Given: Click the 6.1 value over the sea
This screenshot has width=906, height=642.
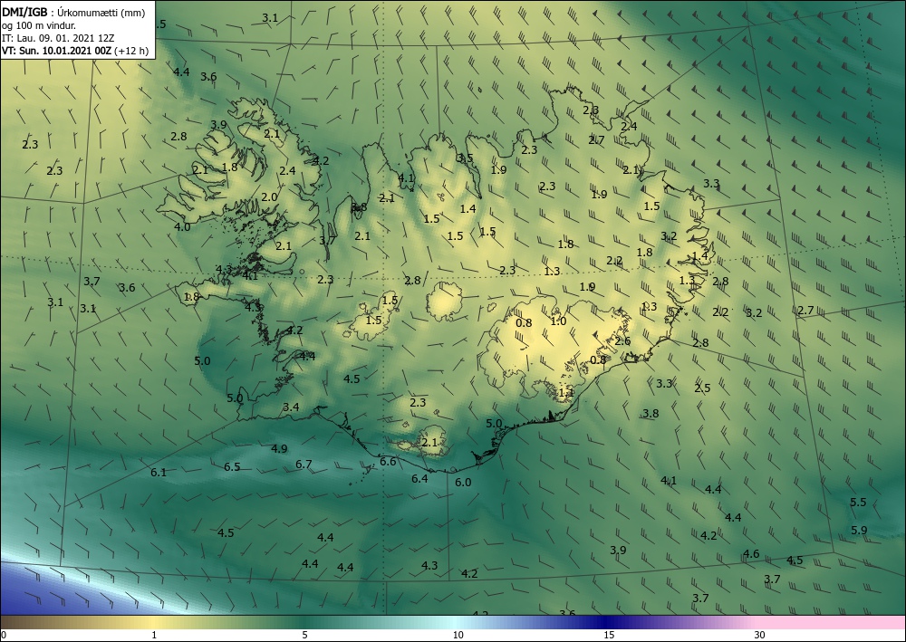Looking at the screenshot, I should 159,473.
